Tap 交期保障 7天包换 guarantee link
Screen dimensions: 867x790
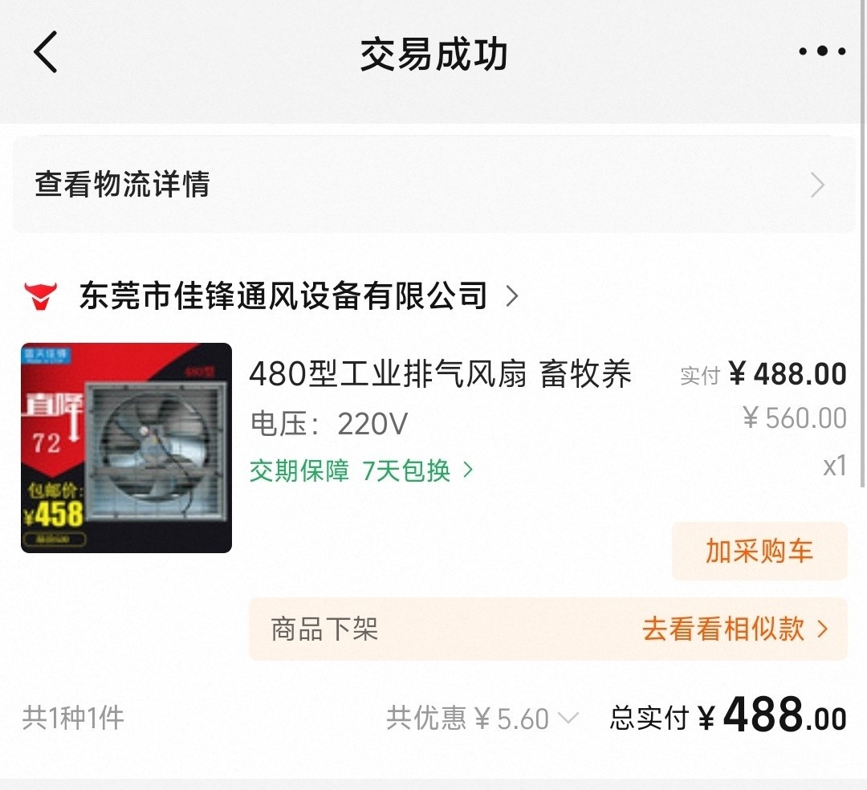coord(361,471)
